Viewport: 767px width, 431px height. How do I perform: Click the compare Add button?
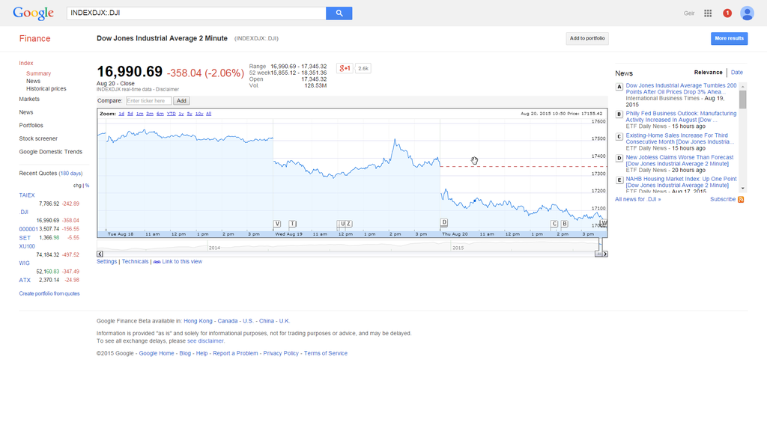click(181, 101)
